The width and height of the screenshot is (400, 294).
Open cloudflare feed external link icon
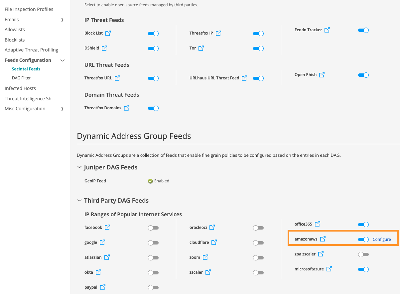214,243
